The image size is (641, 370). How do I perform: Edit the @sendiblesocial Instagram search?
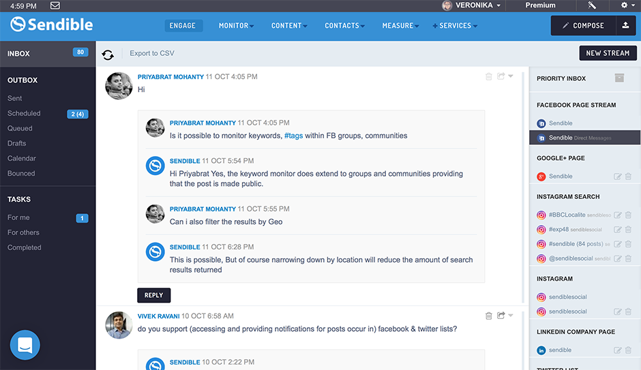click(x=617, y=258)
